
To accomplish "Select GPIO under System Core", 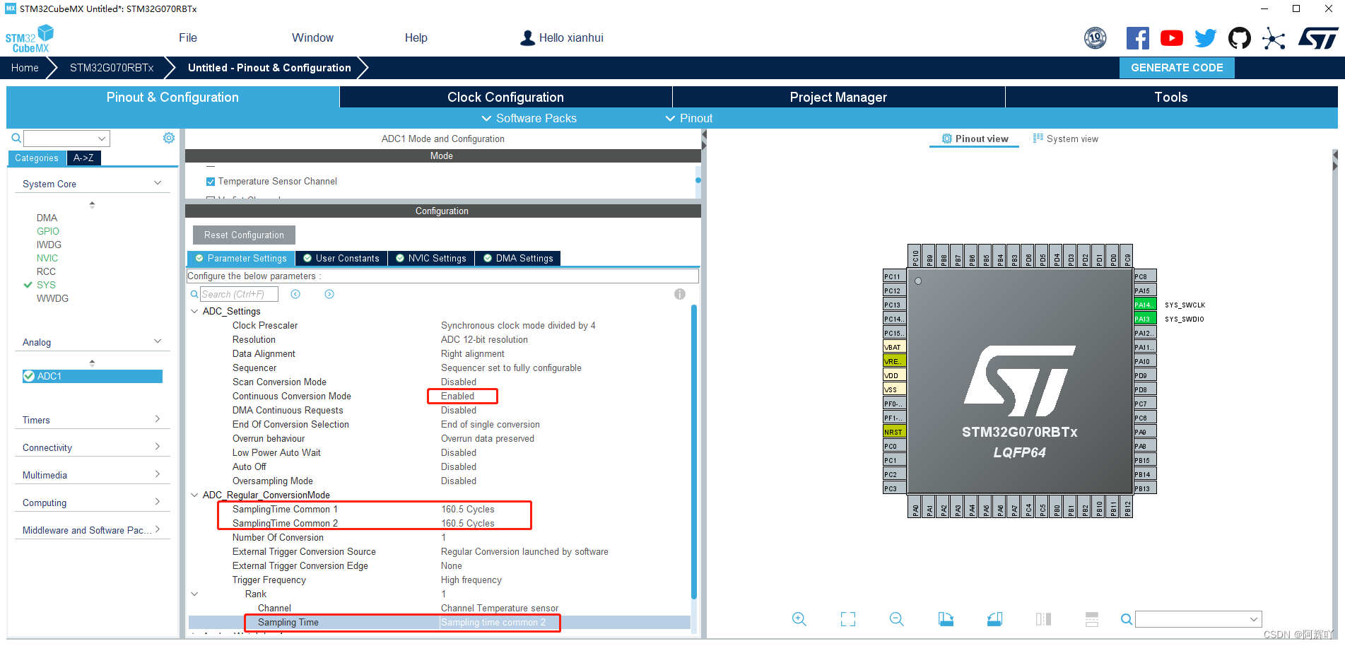I will tap(48, 231).
